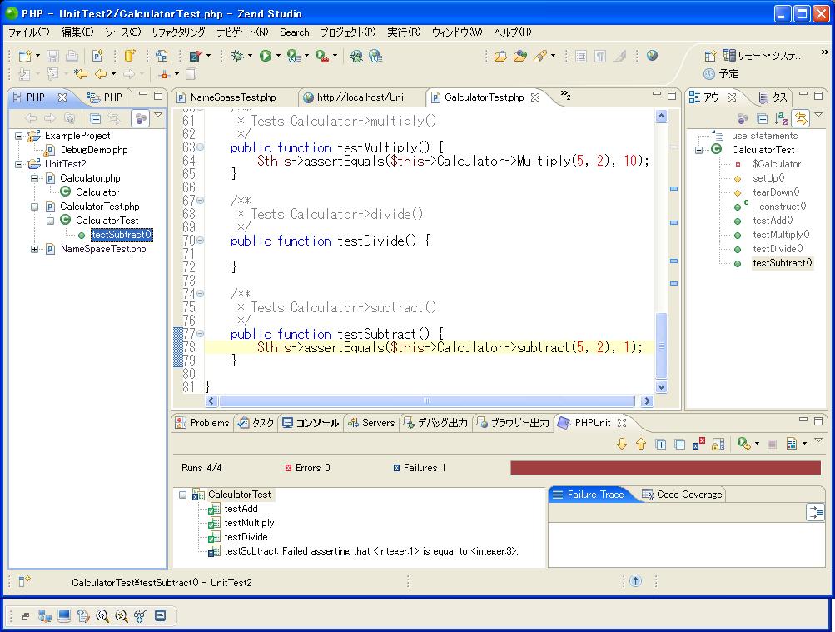
Task: Click the editor horizontal scrollbar
Action: tap(427, 401)
